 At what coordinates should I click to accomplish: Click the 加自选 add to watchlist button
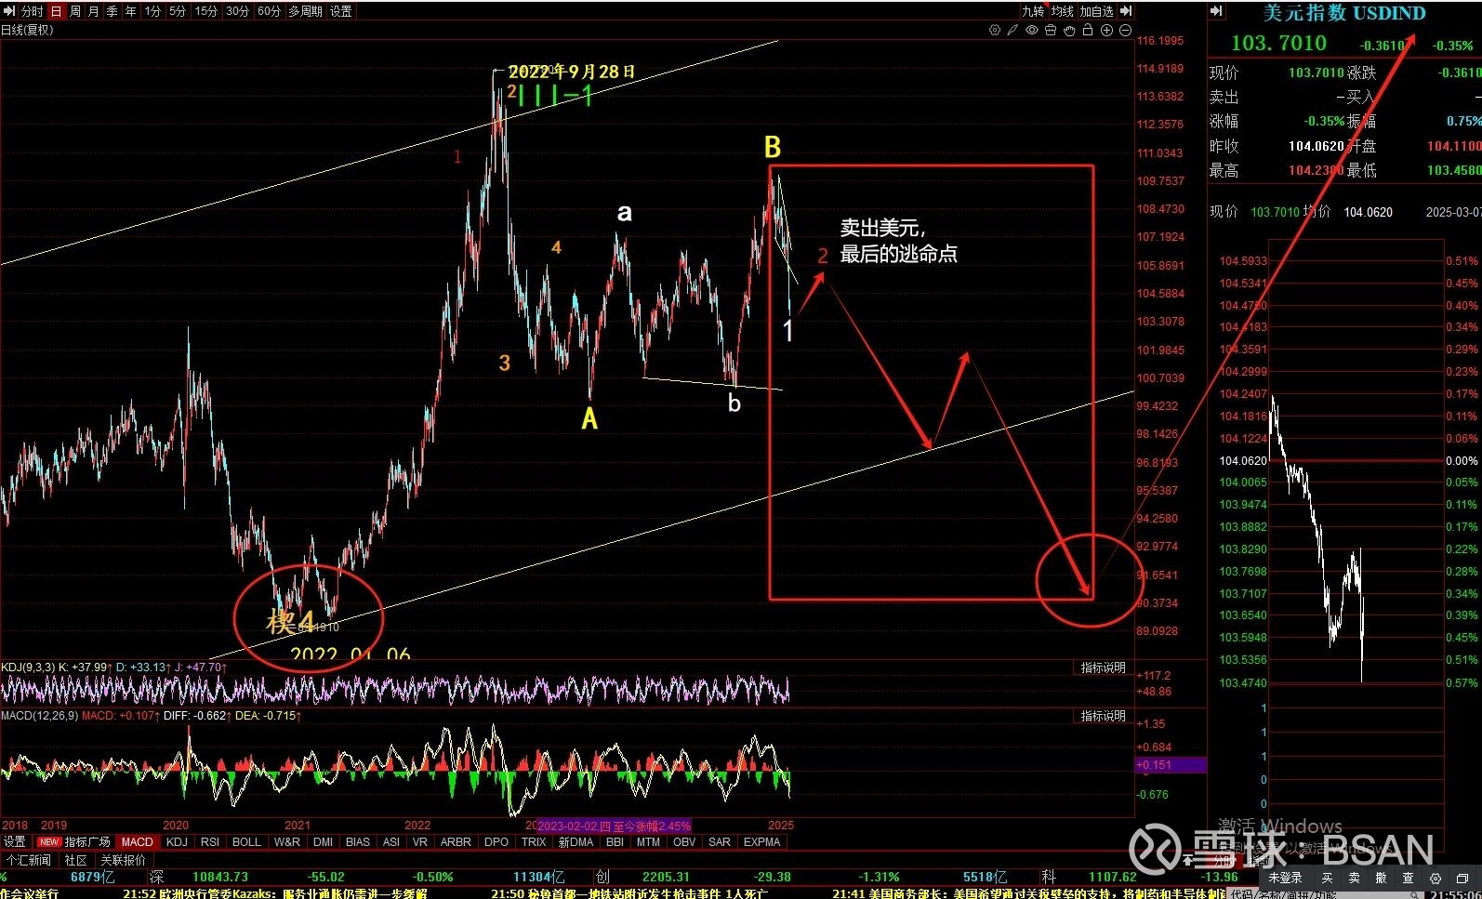point(1096,11)
